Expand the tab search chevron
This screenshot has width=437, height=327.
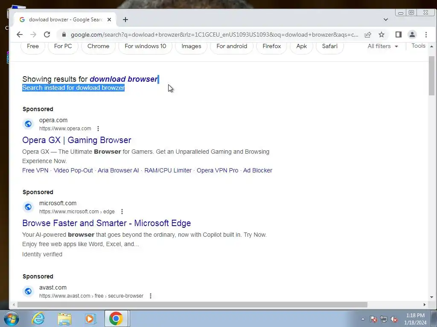point(386,20)
